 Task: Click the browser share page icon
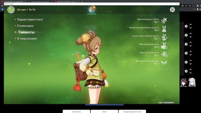(x=186, y=6)
